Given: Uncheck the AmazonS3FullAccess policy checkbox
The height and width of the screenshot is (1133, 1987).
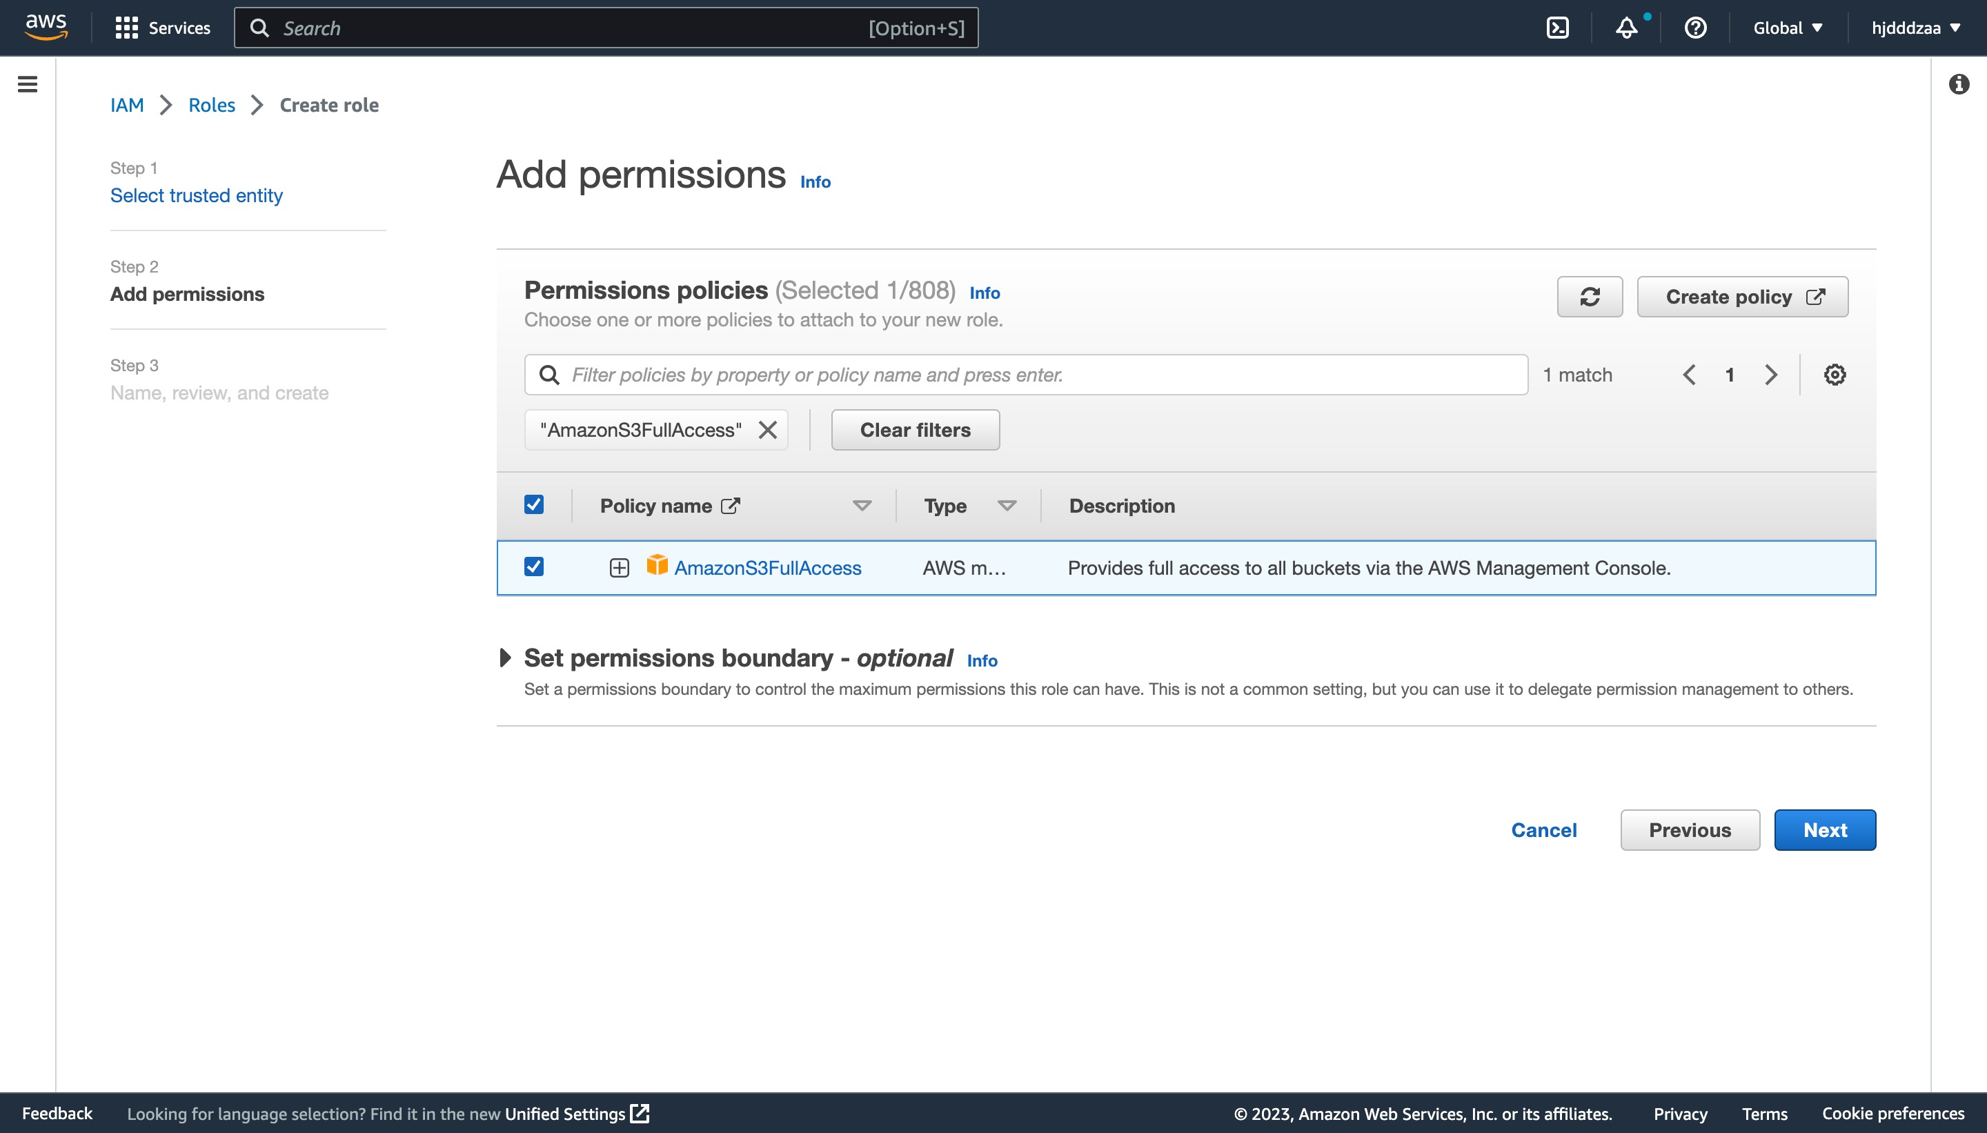Looking at the screenshot, I should coord(534,567).
